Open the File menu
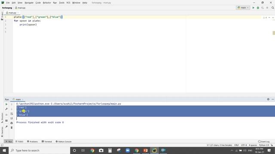275x154 pixels. tap(8, 3)
